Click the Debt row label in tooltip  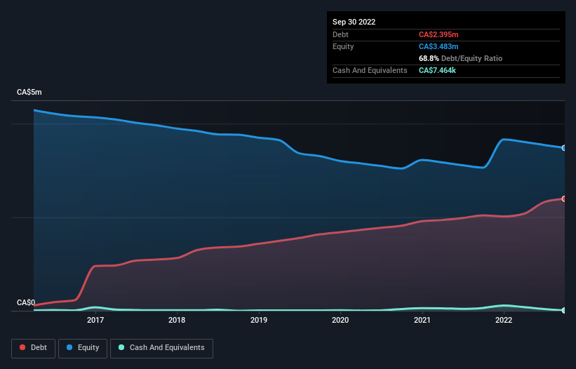(340, 34)
